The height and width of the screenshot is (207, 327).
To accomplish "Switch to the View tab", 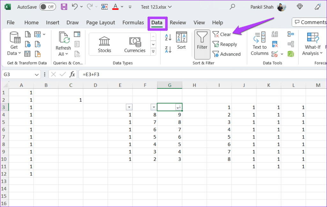I will (x=199, y=23).
